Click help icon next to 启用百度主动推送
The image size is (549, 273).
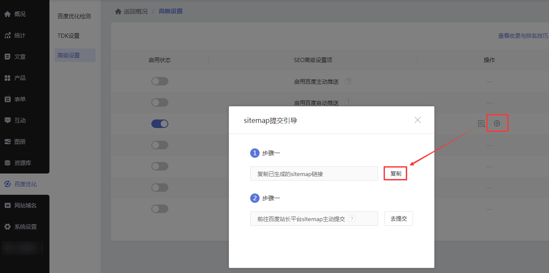(348, 81)
